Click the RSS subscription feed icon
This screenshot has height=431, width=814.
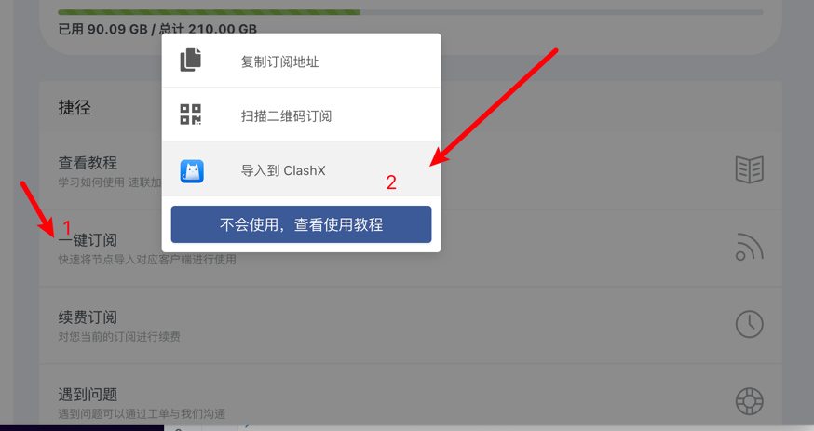click(749, 247)
